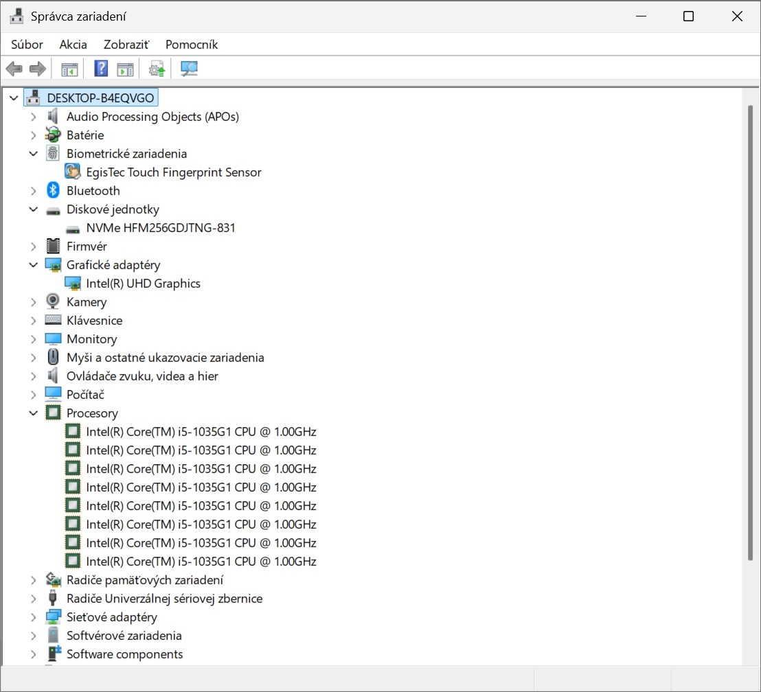Click the processor icon next to Procesory
This screenshot has width=761, height=692.
(x=53, y=413)
